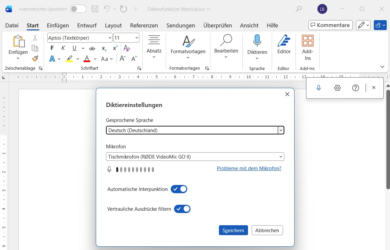Screen dimensions: 390x250
Task: Redo the last action
Action: pyautogui.click(x=124, y=9)
